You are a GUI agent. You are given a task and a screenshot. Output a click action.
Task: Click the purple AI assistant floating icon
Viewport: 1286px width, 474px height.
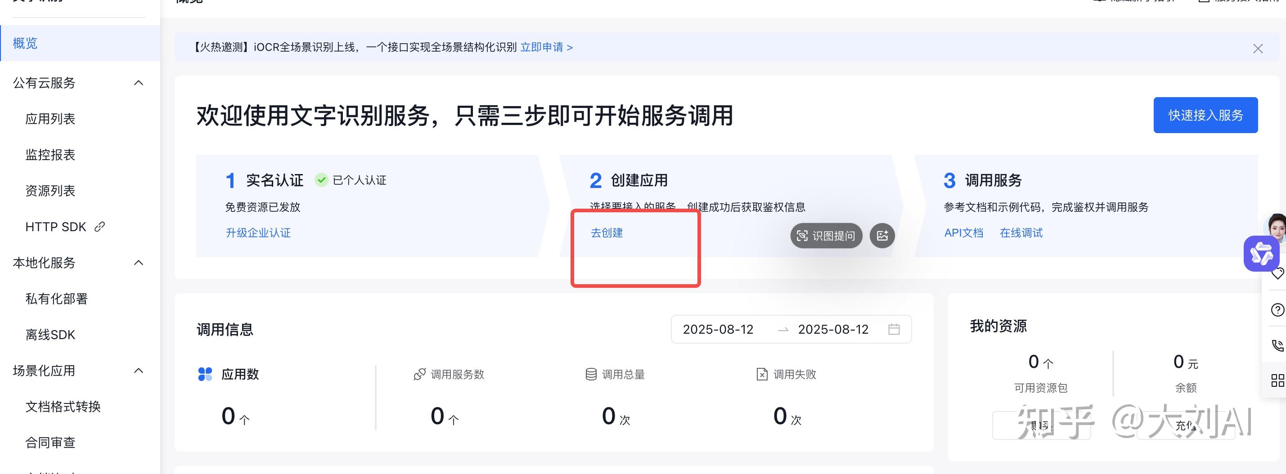[1261, 254]
